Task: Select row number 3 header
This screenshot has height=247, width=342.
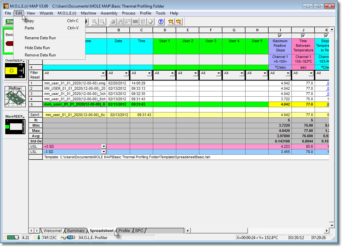Action: click(x=36, y=94)
